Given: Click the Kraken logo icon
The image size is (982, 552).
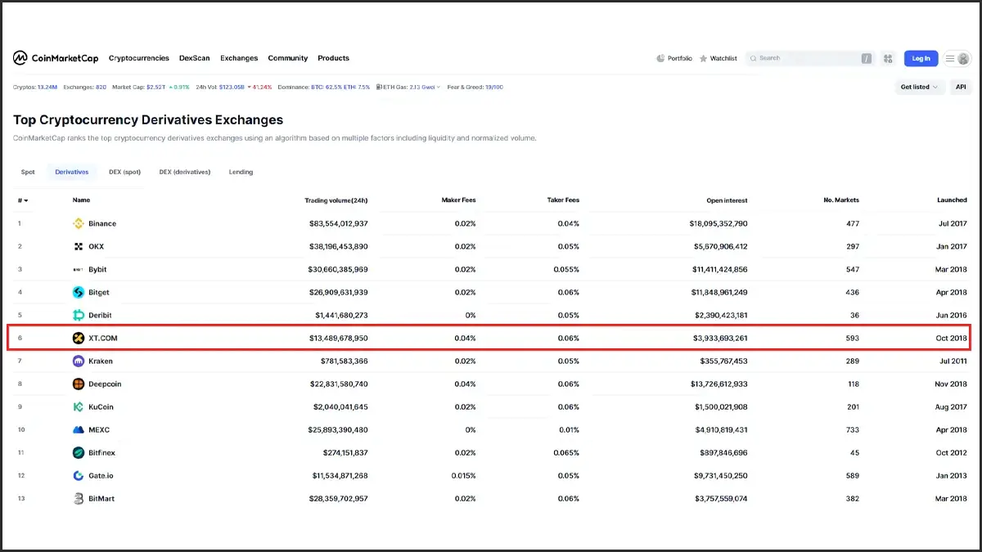Looking at the screenshot, I should point(79,361).
